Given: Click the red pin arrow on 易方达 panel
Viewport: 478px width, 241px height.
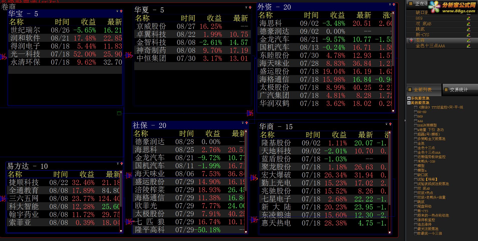Looking at the screenshot, I should click(x=121, y=164).
